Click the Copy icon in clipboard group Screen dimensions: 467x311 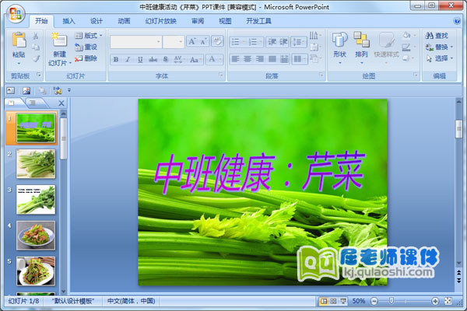pyautogui.click(x=36, y=47)
